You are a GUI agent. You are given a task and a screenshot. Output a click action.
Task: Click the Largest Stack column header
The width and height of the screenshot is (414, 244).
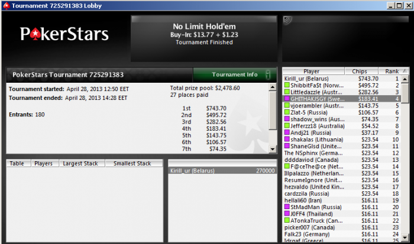coord(82,163)
